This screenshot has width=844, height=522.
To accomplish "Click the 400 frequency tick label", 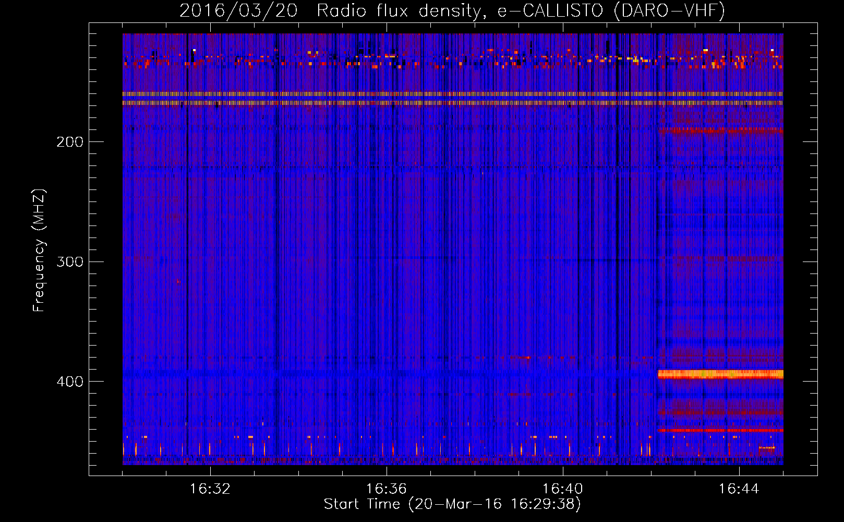I will pyautogui.click(x=70, y=382).
